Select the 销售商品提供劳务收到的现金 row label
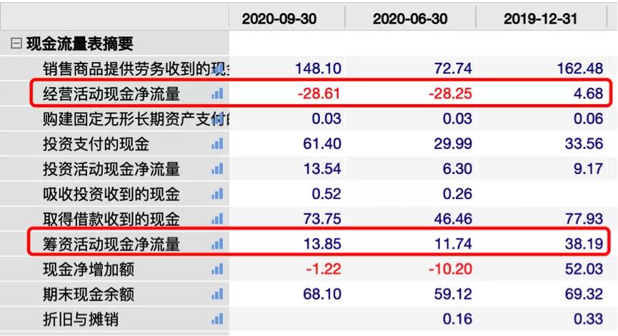 [x=136, y=68]
